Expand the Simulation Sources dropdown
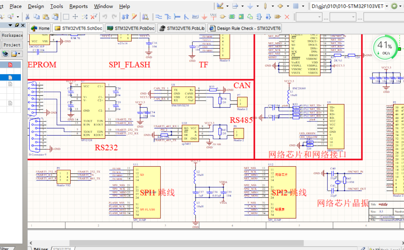404x250 pixels. click(x=288, y=6)
